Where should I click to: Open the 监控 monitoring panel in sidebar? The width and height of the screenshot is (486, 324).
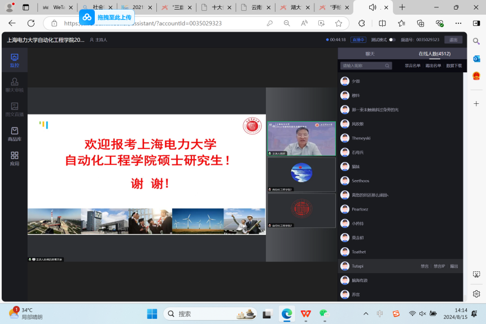tap(15, 60)
